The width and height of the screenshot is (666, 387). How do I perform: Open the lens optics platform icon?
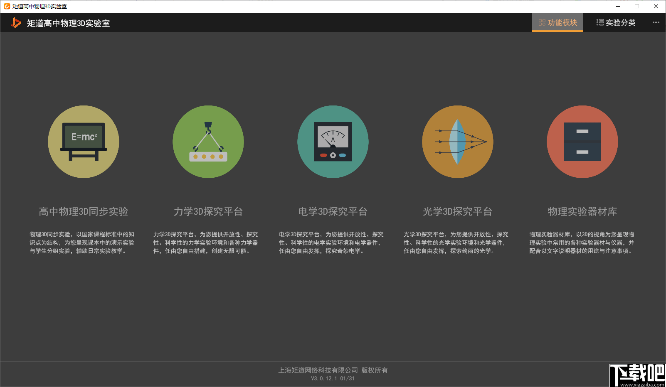click(458, 142)
